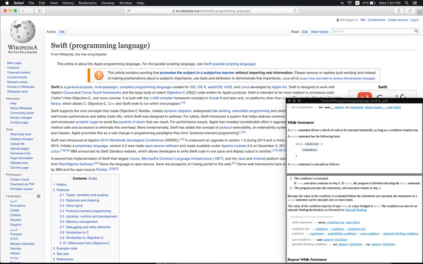Open What links here tool link
The image size is (423, 264).
(x=21, y=134)
